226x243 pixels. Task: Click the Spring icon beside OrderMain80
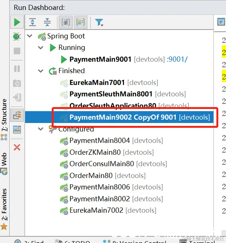pyautogui.click(x=64, y=176)
